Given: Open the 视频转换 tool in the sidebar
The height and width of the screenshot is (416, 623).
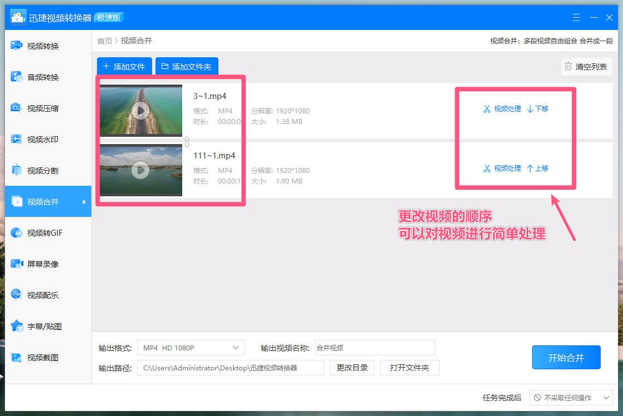Looking at the screenshot, I should [33, 45].
